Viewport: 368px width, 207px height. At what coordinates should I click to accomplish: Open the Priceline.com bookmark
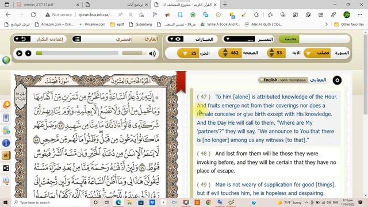click(x=93, y=24)
